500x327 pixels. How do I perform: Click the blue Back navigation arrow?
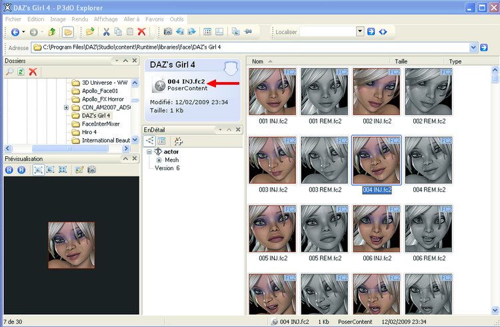(x=15, y=32)
